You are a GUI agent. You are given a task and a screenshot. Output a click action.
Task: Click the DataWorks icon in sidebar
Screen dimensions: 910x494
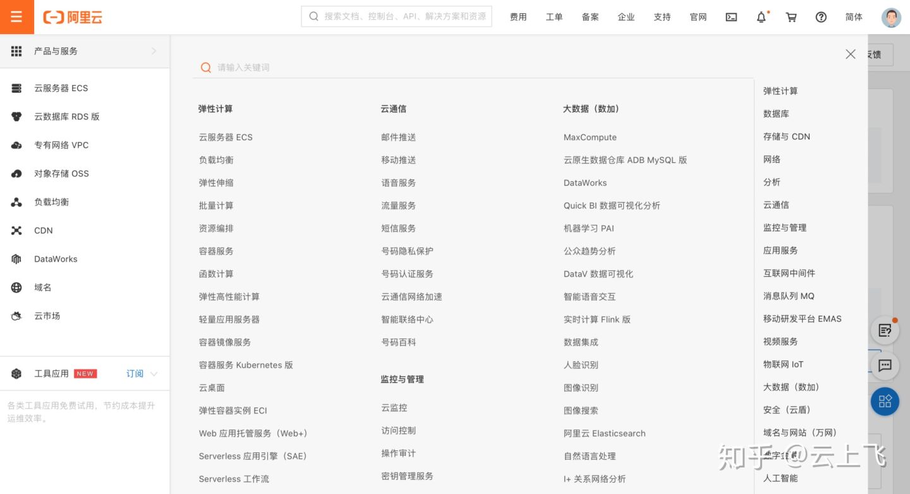point(16,259)
